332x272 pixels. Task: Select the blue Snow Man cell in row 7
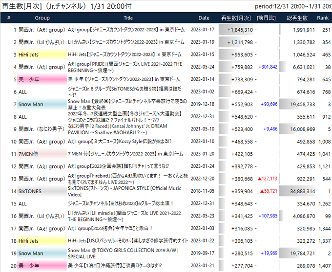(42, 105)
